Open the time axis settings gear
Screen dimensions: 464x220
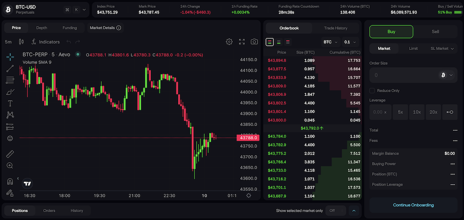tap(249, 195)
